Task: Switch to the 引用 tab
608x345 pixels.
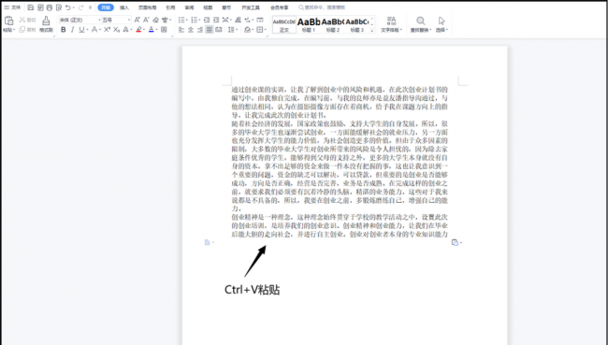Action: pyautogui.click(x=170, y=7)
